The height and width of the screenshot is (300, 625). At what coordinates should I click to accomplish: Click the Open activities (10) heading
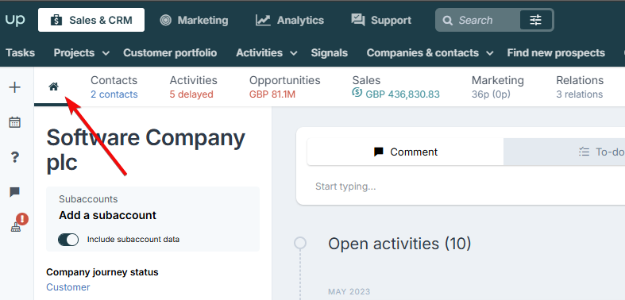[x=399, y=244]
